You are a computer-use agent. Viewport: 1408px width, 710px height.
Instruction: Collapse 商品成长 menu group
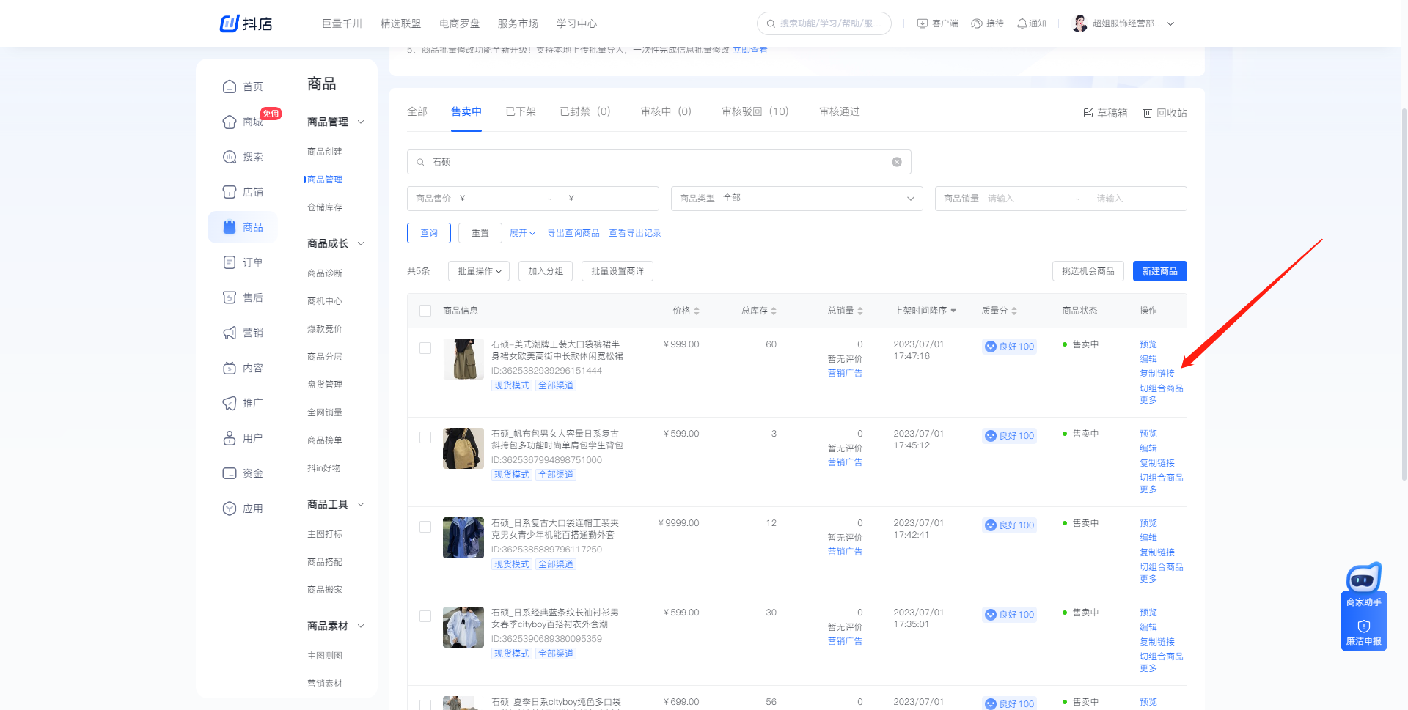point(361,243)
